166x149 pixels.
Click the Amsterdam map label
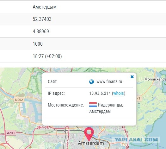click(91, 143)
